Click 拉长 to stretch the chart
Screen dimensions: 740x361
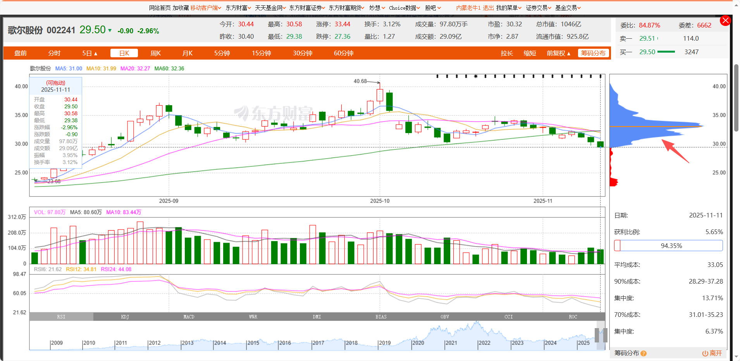pos(506,53)
